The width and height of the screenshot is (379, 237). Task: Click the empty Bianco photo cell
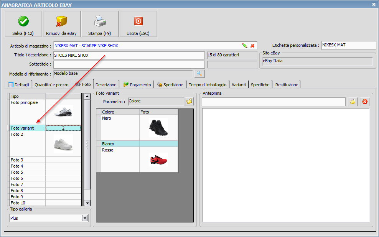click(x=158, y=144)
